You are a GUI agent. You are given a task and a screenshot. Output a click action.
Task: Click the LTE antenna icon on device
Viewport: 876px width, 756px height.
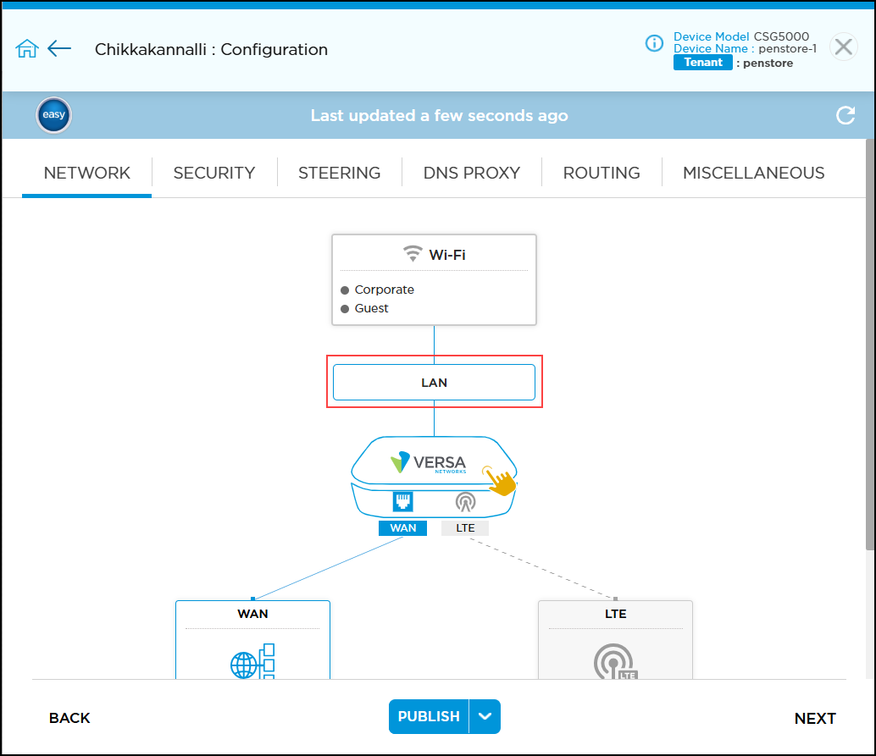pyautogui.click(x=465, y=501)
